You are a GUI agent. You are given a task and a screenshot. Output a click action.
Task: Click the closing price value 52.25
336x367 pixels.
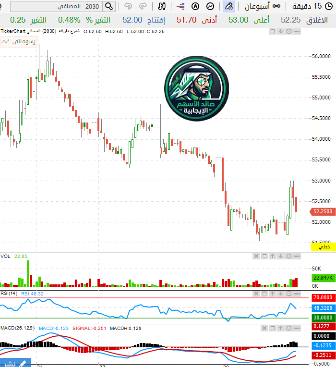tap(290, 20)
